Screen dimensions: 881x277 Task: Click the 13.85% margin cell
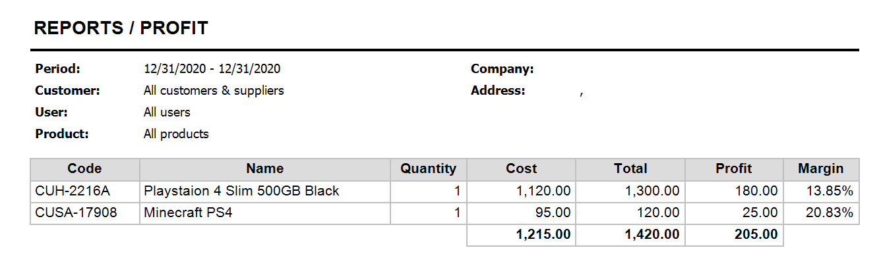(x=829, y=191)
